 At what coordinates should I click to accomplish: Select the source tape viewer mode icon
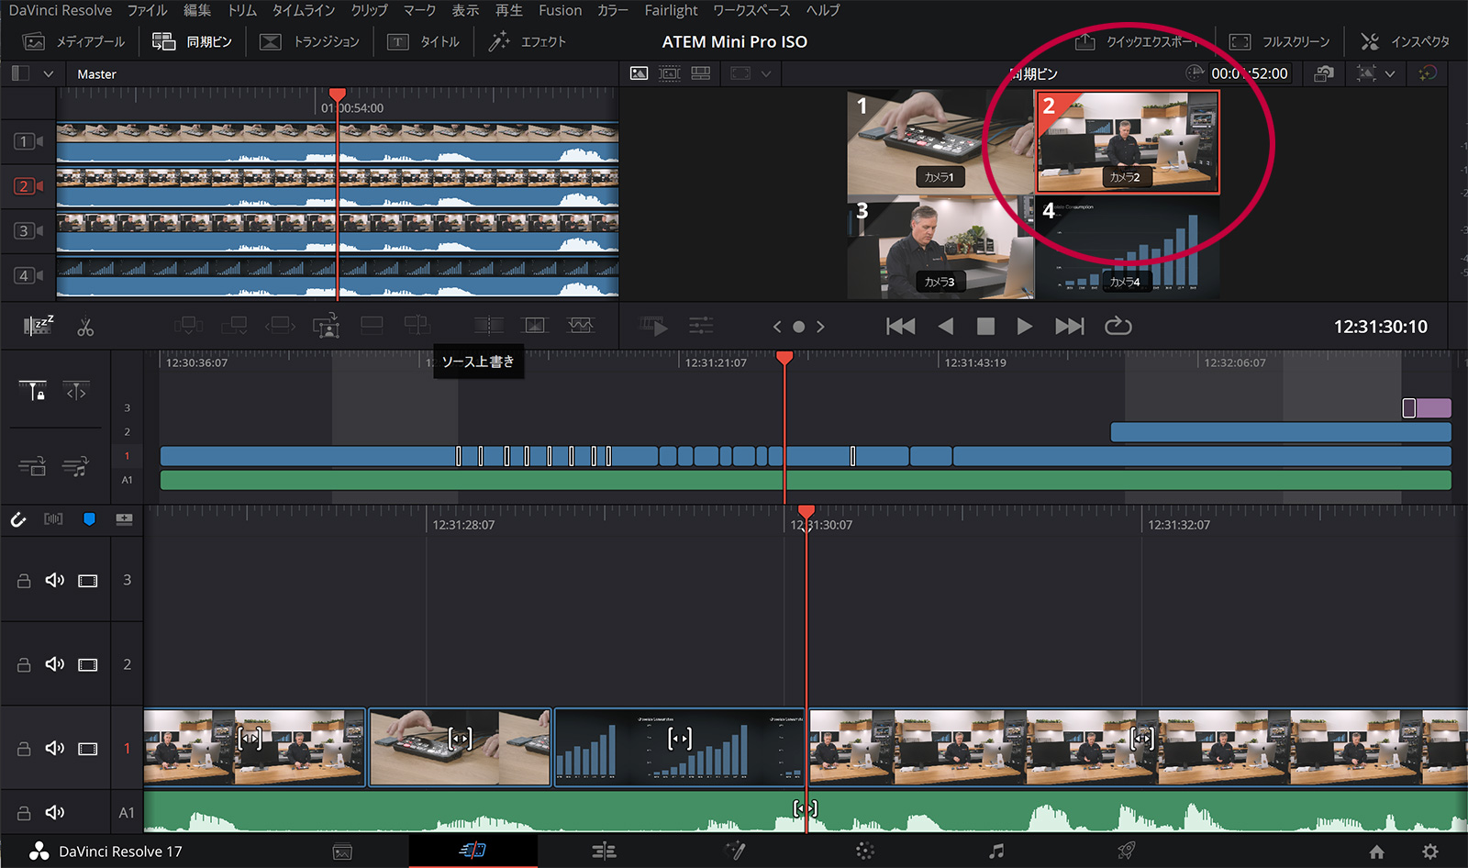pos(670,73)
